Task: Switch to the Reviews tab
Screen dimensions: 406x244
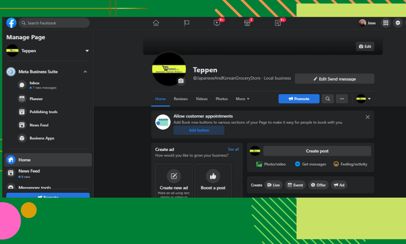Action: click(181, 99)
